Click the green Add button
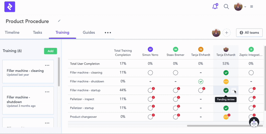Image resolution: width=266 pixels, height=134 pixels. (50, 51)
